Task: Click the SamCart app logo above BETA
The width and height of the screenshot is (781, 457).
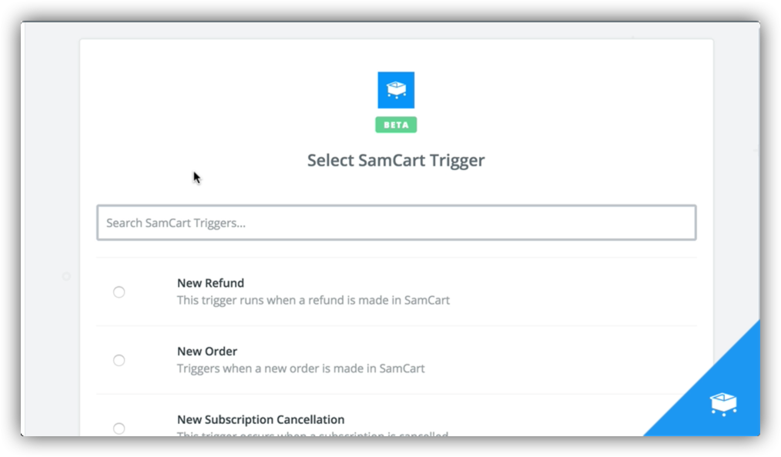Action: (396, 90)
